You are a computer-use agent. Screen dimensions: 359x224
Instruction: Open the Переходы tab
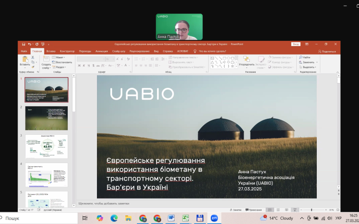(85, 51)
